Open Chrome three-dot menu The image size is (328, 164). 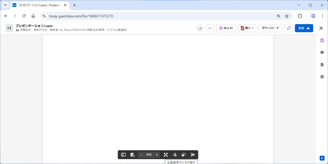(x=322, y=16)
